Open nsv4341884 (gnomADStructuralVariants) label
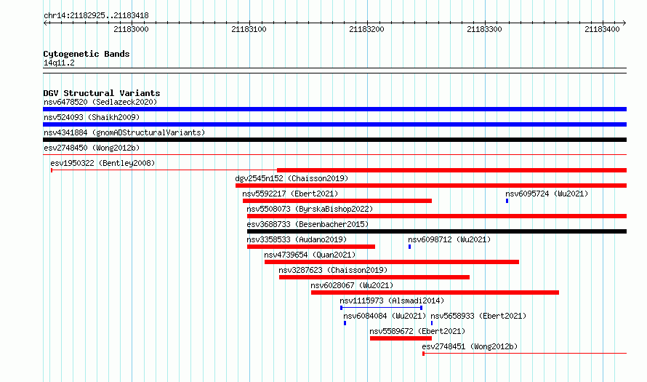Image resolution: width=647 pixels, height=382 pixels. (x=124, y=132)
